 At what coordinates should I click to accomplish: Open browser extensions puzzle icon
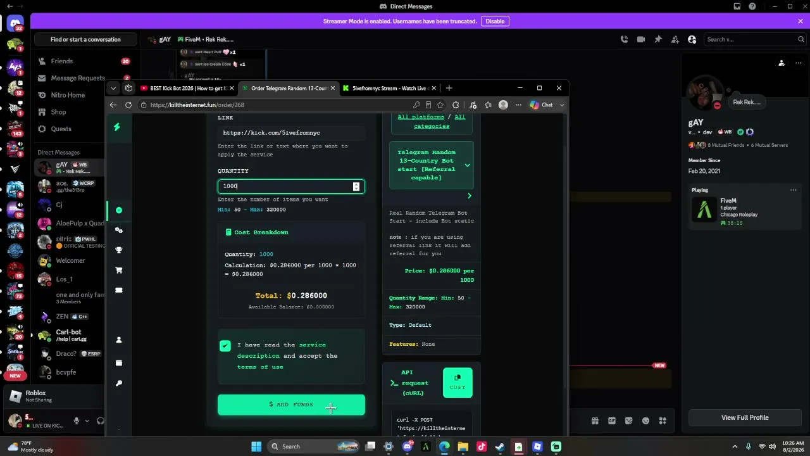(x=456, y=105)
